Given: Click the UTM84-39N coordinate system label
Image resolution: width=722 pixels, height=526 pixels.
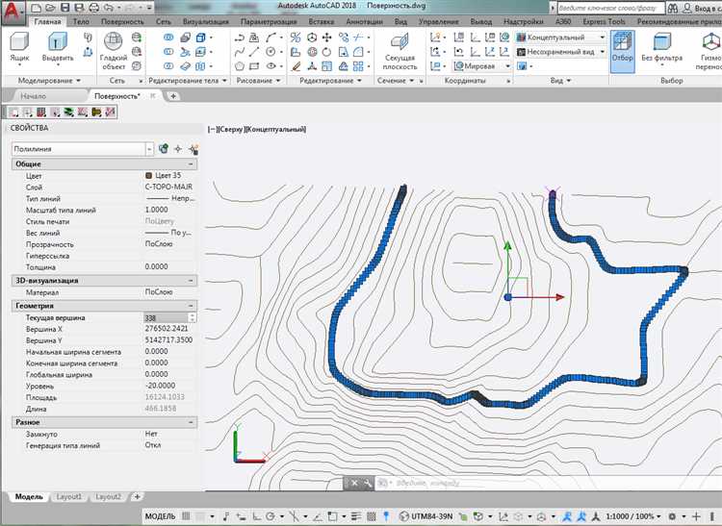Looking at the screenshot, I should tap(432, 516).
